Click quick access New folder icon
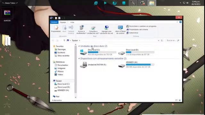Image resolution: width=205 pixels, height=115 pixels. click(x=59, y=18)
